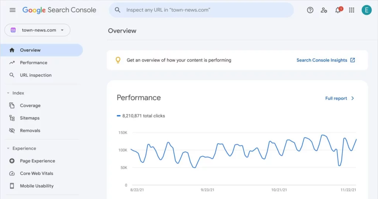Click the town-news.com property favicon
This screenshot has height=199, width=378.
coord(13,30)
